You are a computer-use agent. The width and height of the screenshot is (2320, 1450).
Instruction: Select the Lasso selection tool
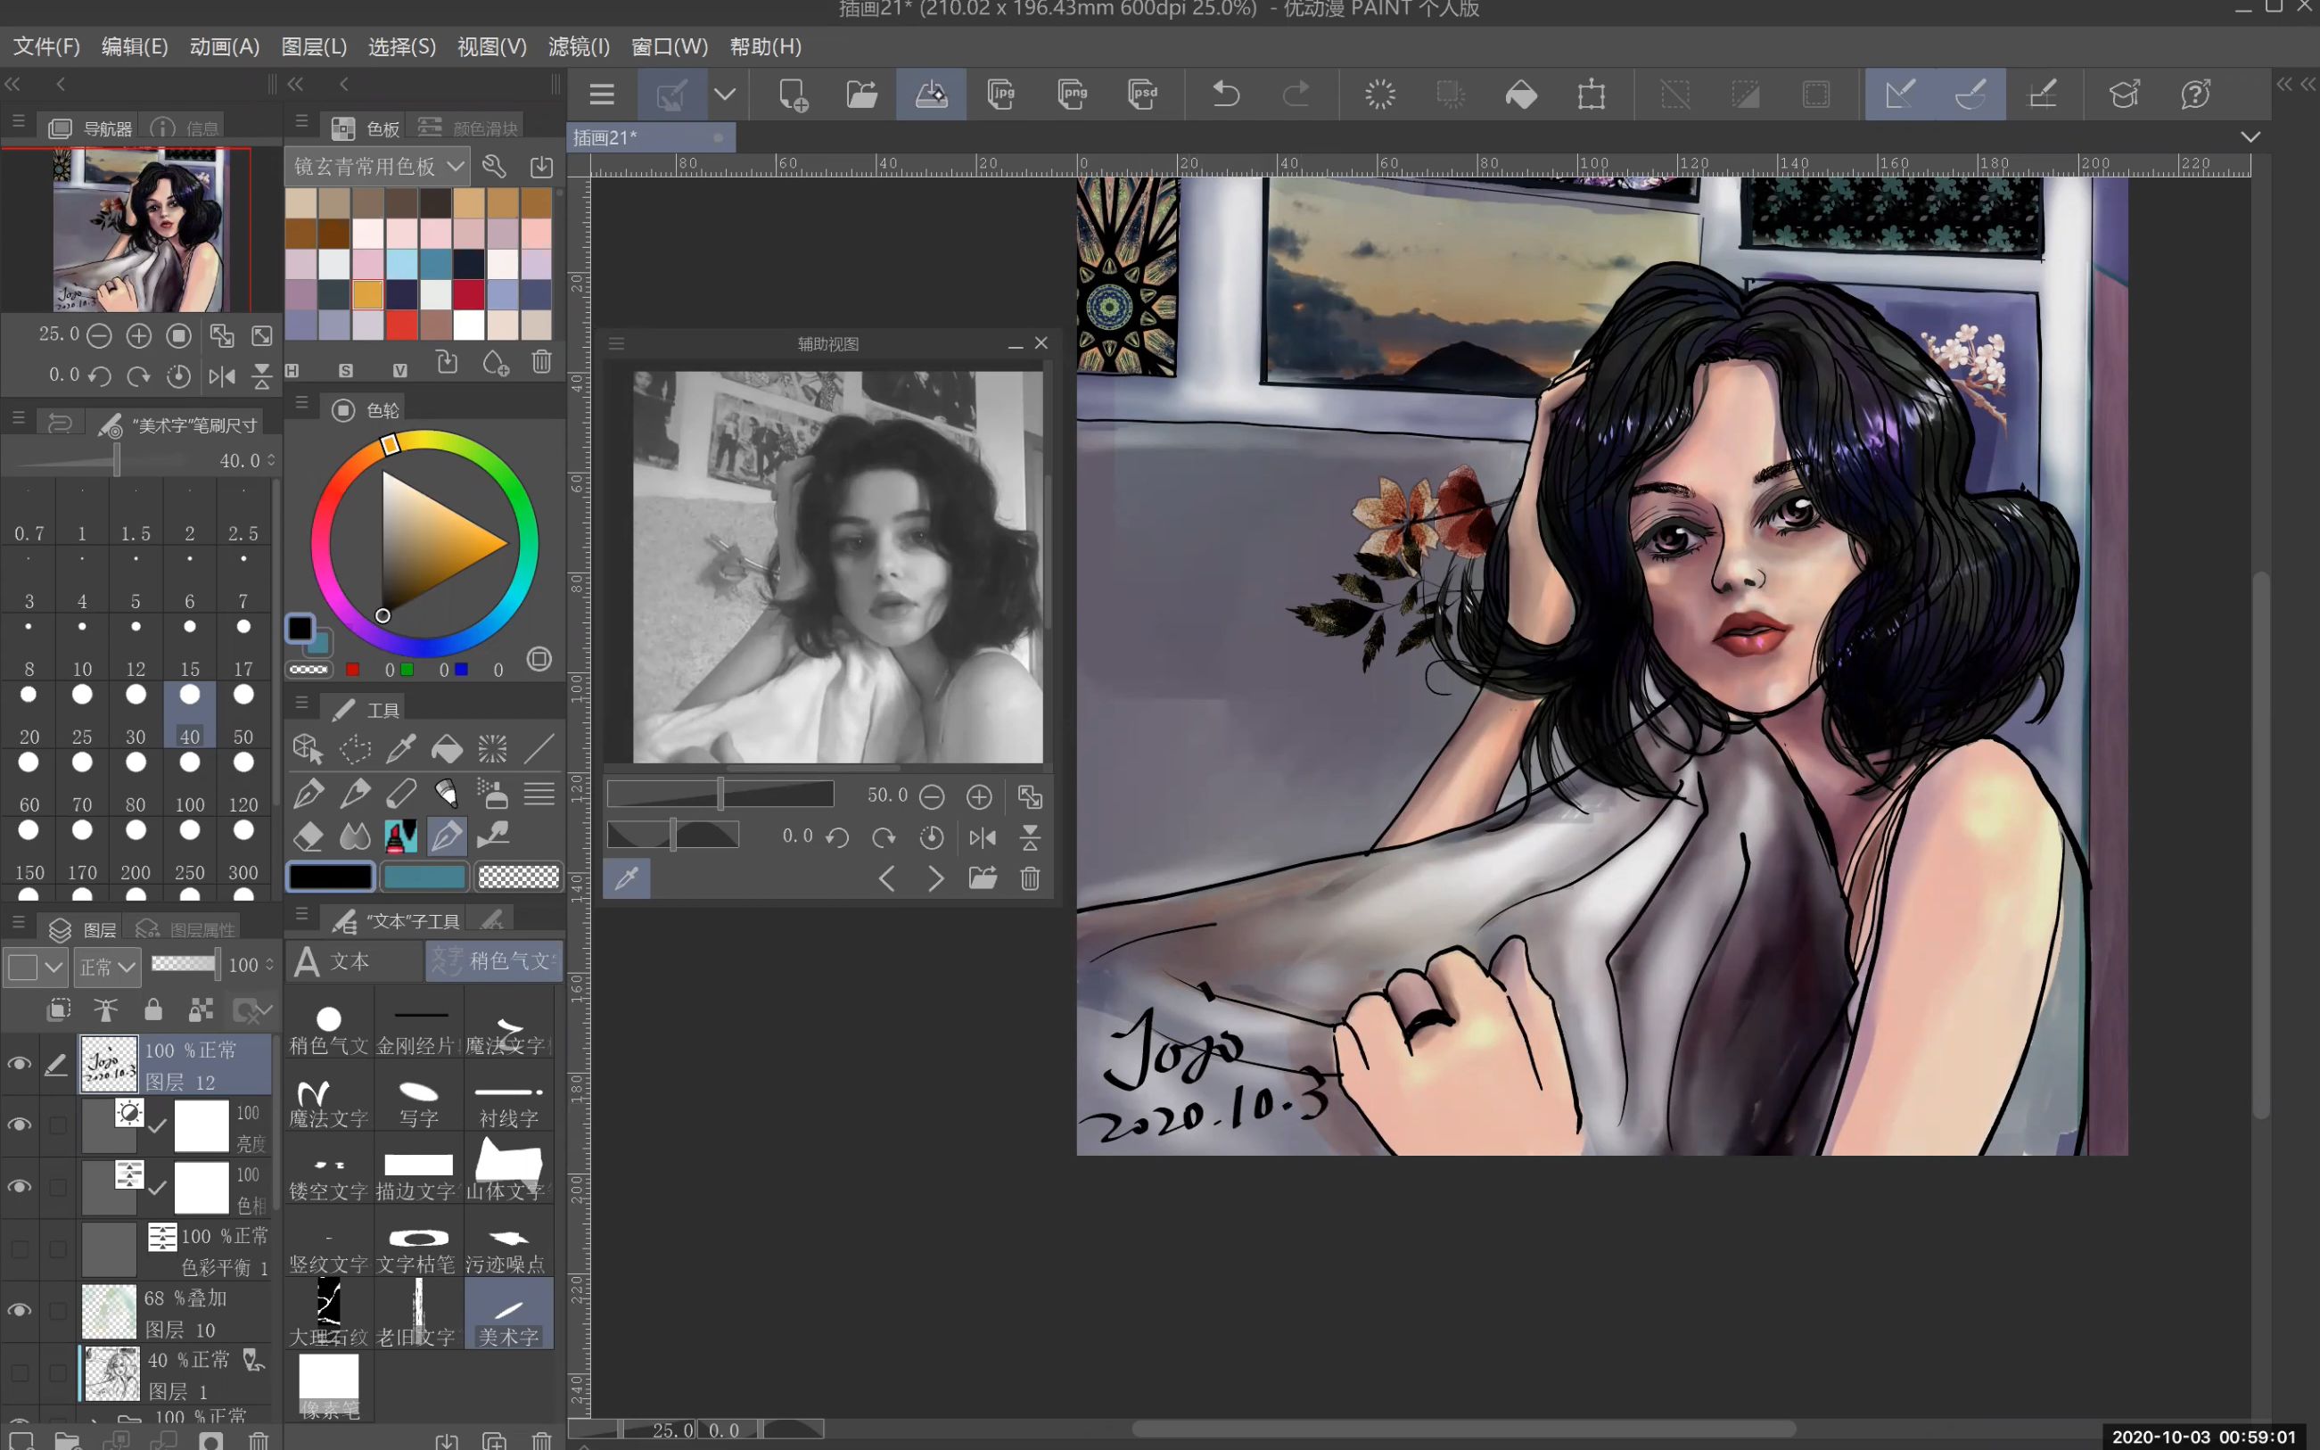[355, 747]
